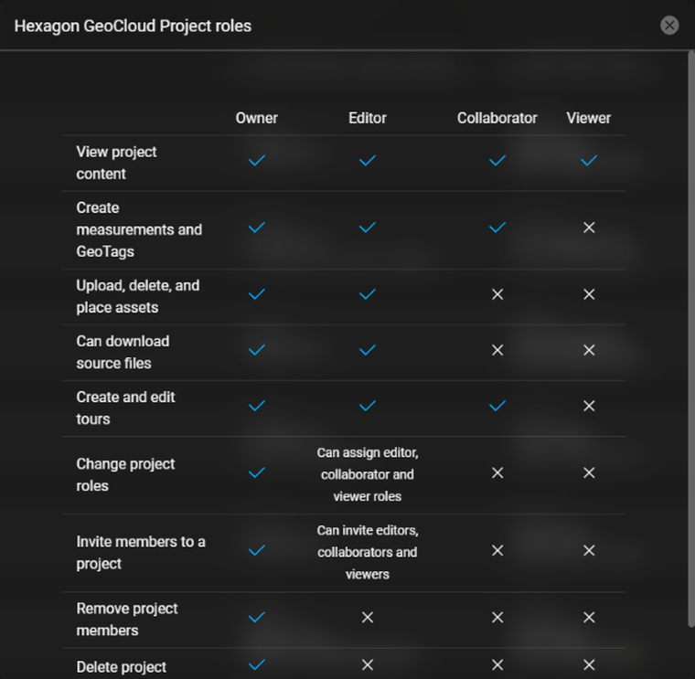Click 'Remove project members' row label
The width and height of the screenshot is (695, 679).
(127, 620)
